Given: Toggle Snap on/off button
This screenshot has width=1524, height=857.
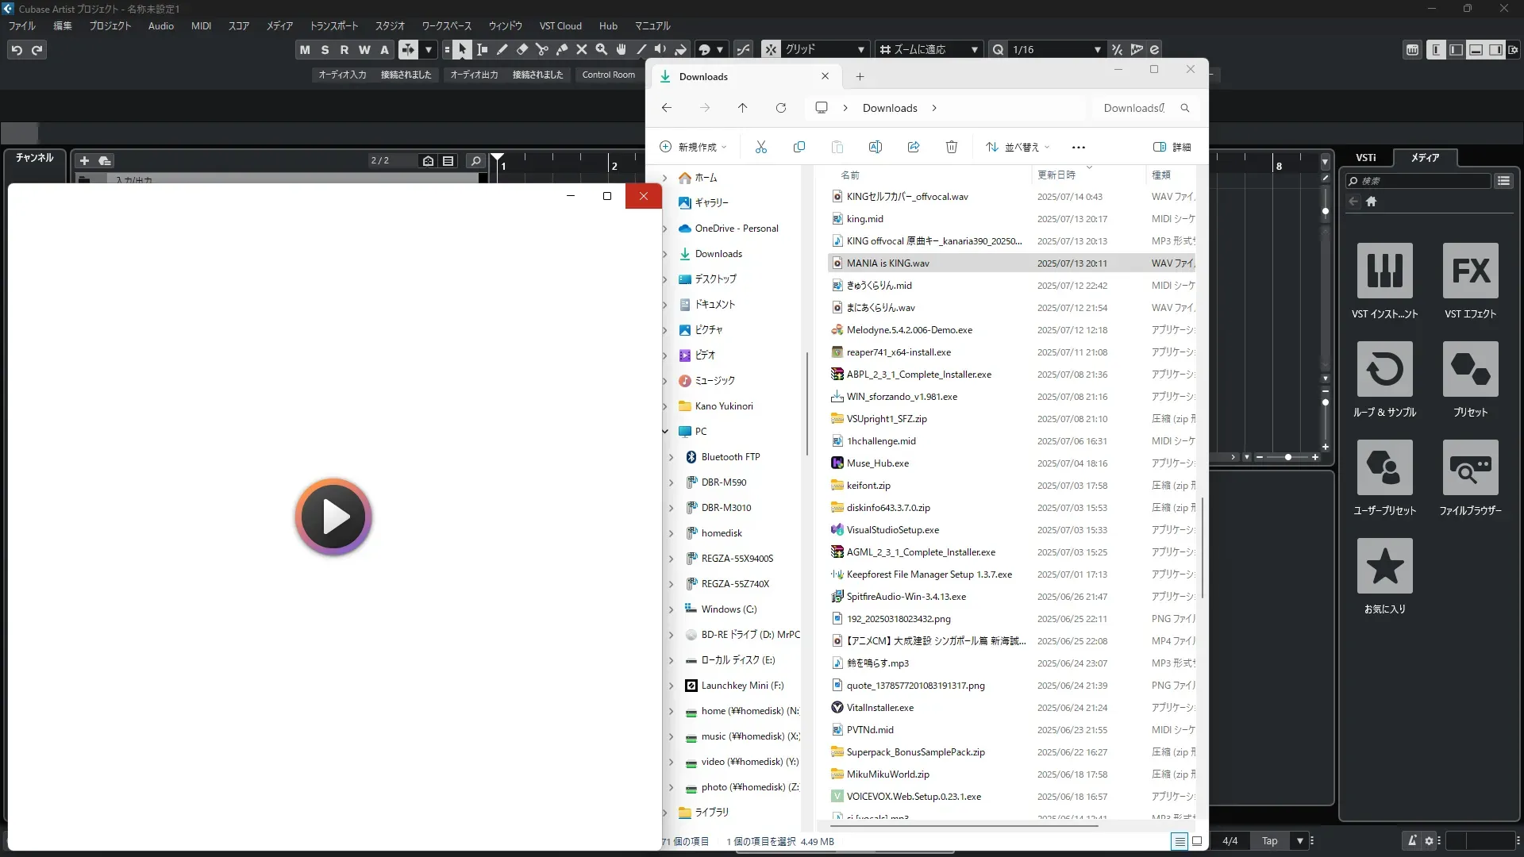Looking at the screenshot, I should (x=771, y=50).
